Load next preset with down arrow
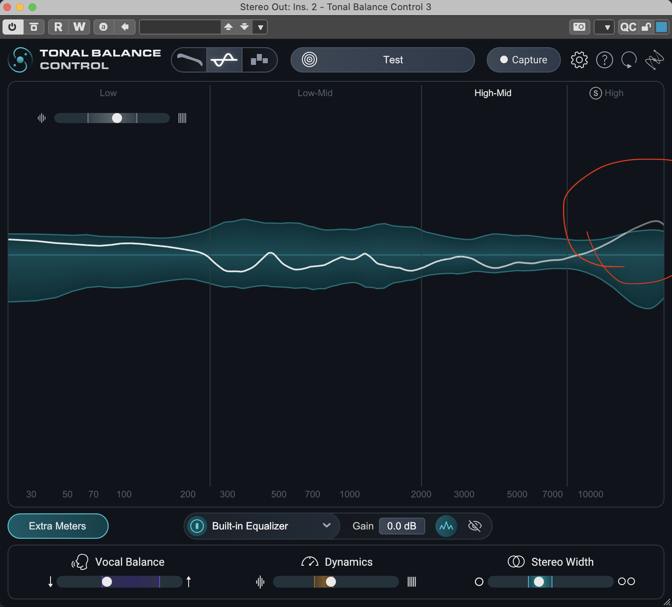The width and height of the screenshot is (672, 607). 244,27
